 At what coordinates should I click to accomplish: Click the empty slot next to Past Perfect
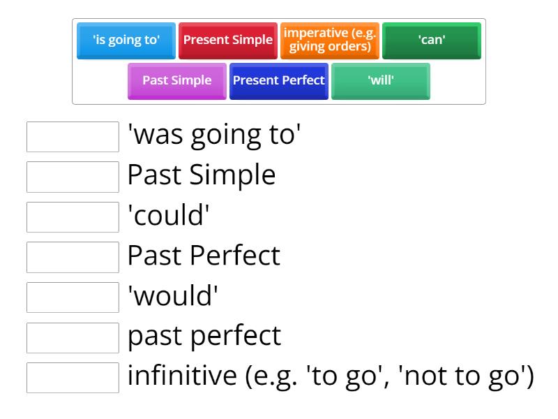(x=73, y=258)
